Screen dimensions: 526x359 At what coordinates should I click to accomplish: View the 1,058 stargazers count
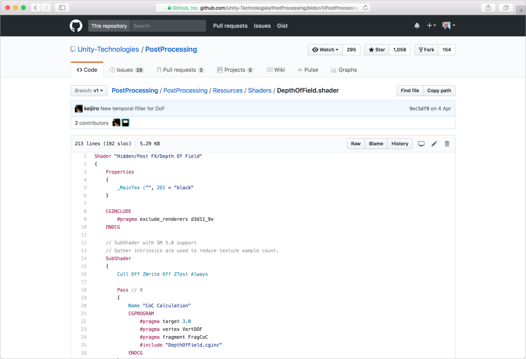tap(400, 50)
